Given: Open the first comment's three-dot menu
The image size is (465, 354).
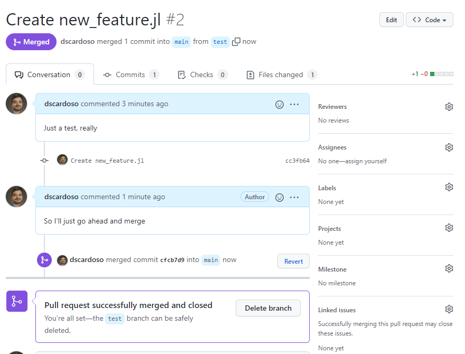Looking at the screenshot, I should point(294,104).
